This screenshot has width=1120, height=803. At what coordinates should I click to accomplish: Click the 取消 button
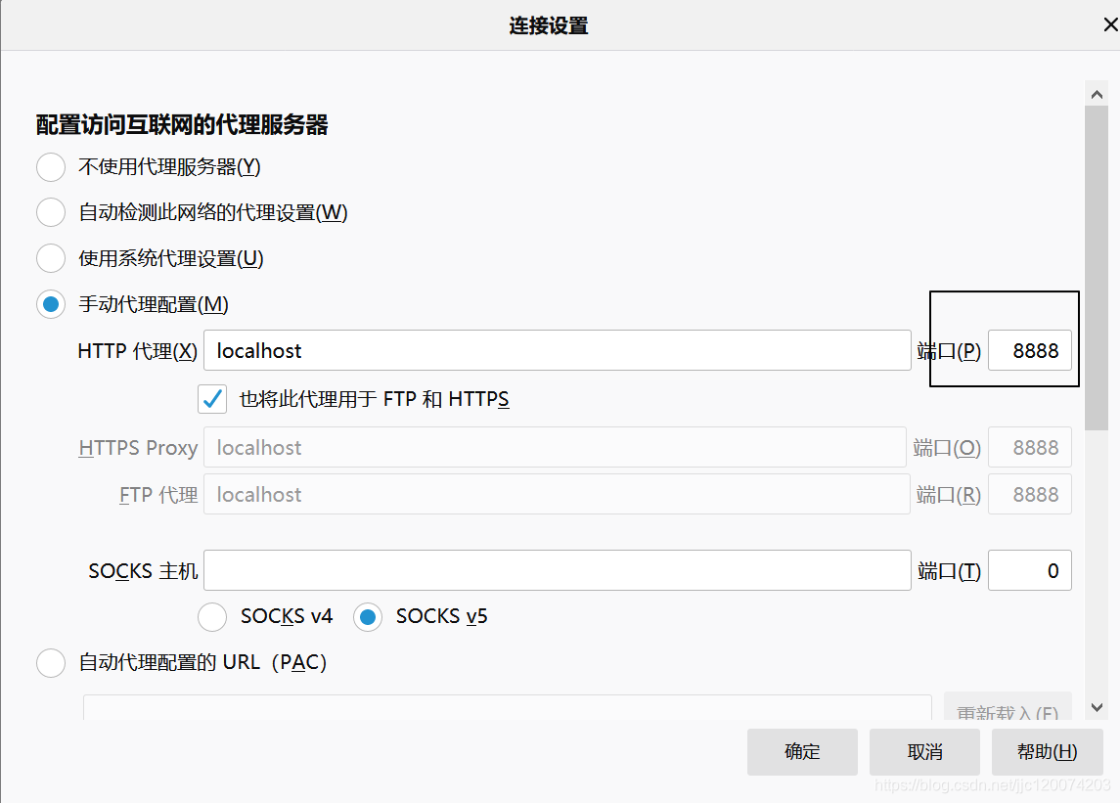coord(924,751)
